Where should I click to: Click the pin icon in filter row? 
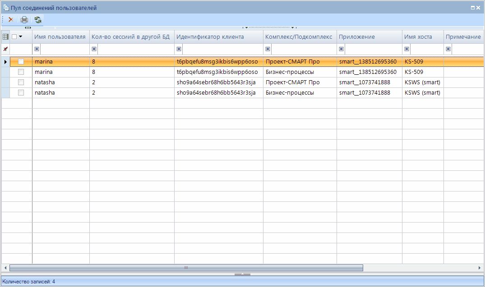(x=5, y=49)
